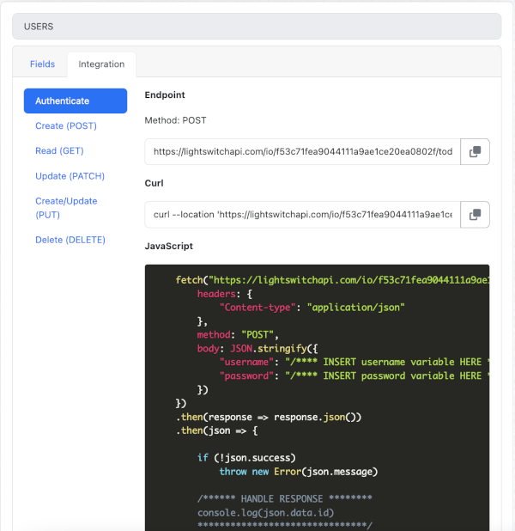Click the 'method: "POST"' code line
The image size is (515, 531).
238,335
